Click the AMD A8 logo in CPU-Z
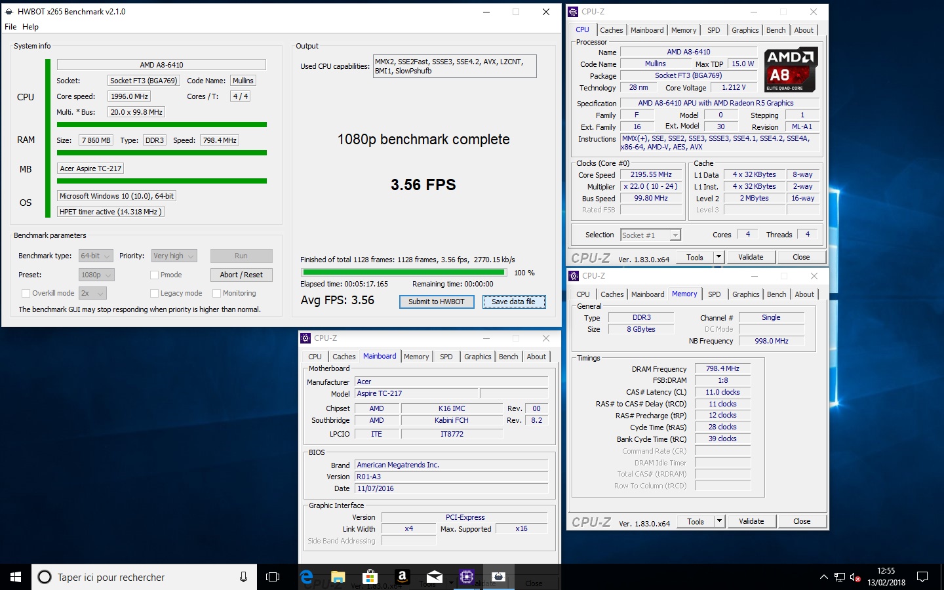 (x=790, y=69)
